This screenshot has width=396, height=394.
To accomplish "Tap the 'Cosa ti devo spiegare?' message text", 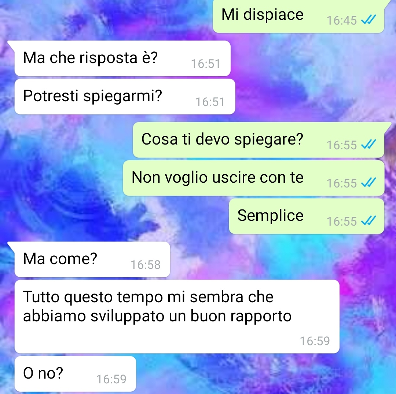I will 222,139.
